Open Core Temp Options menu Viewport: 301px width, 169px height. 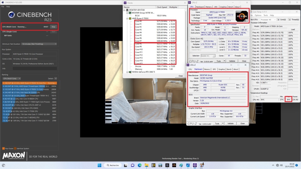click(x=258, y=15)
